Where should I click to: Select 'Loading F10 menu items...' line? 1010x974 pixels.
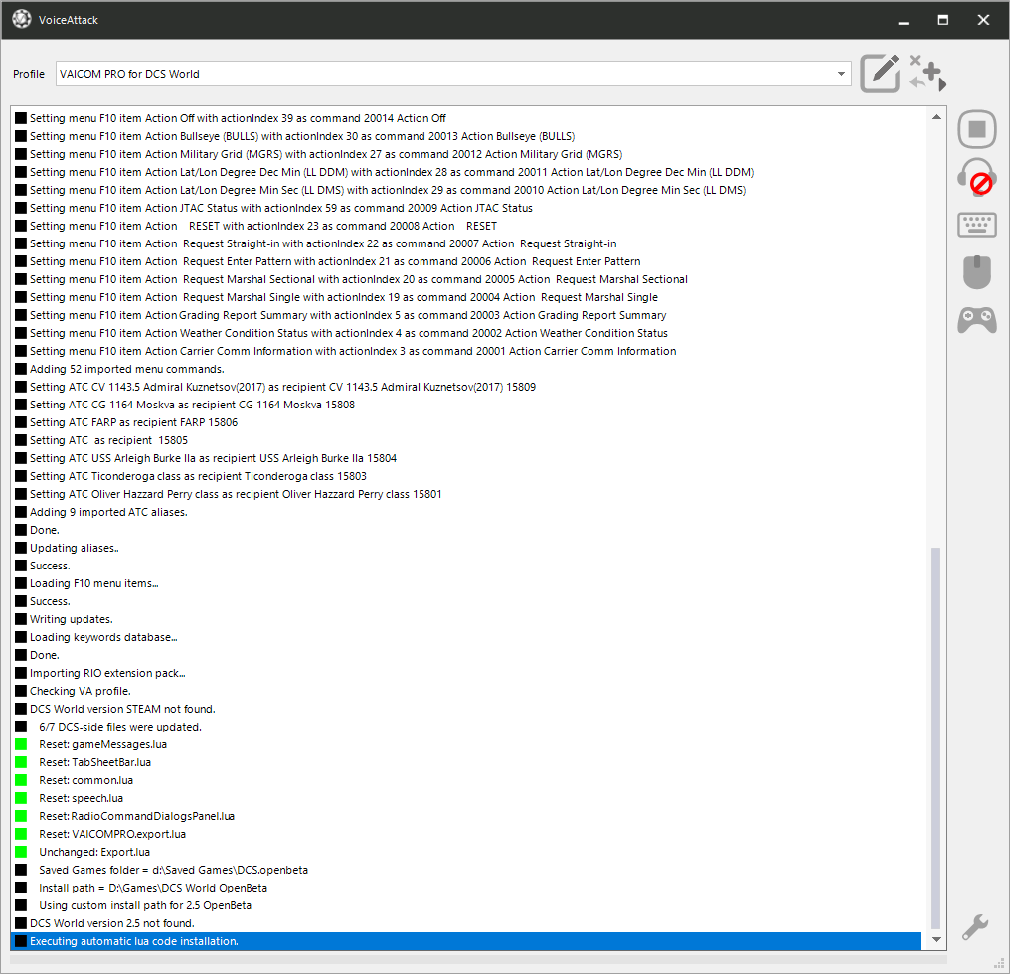pyautogui.click(x=465, y=583)
